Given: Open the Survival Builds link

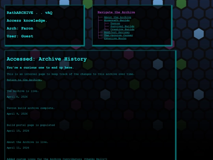Looking at the screenshot, I should (122, 26).
